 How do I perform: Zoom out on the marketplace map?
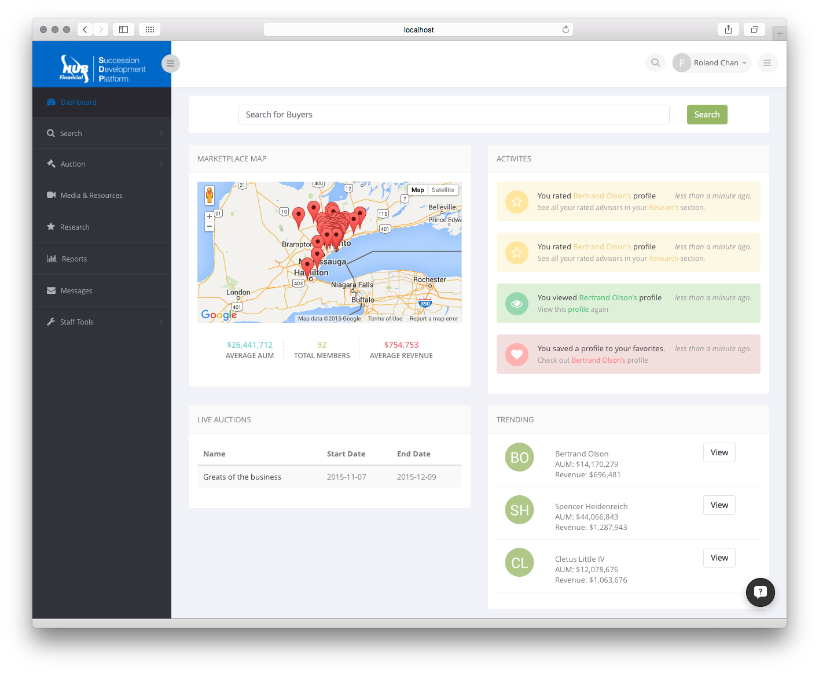[210, 227]
